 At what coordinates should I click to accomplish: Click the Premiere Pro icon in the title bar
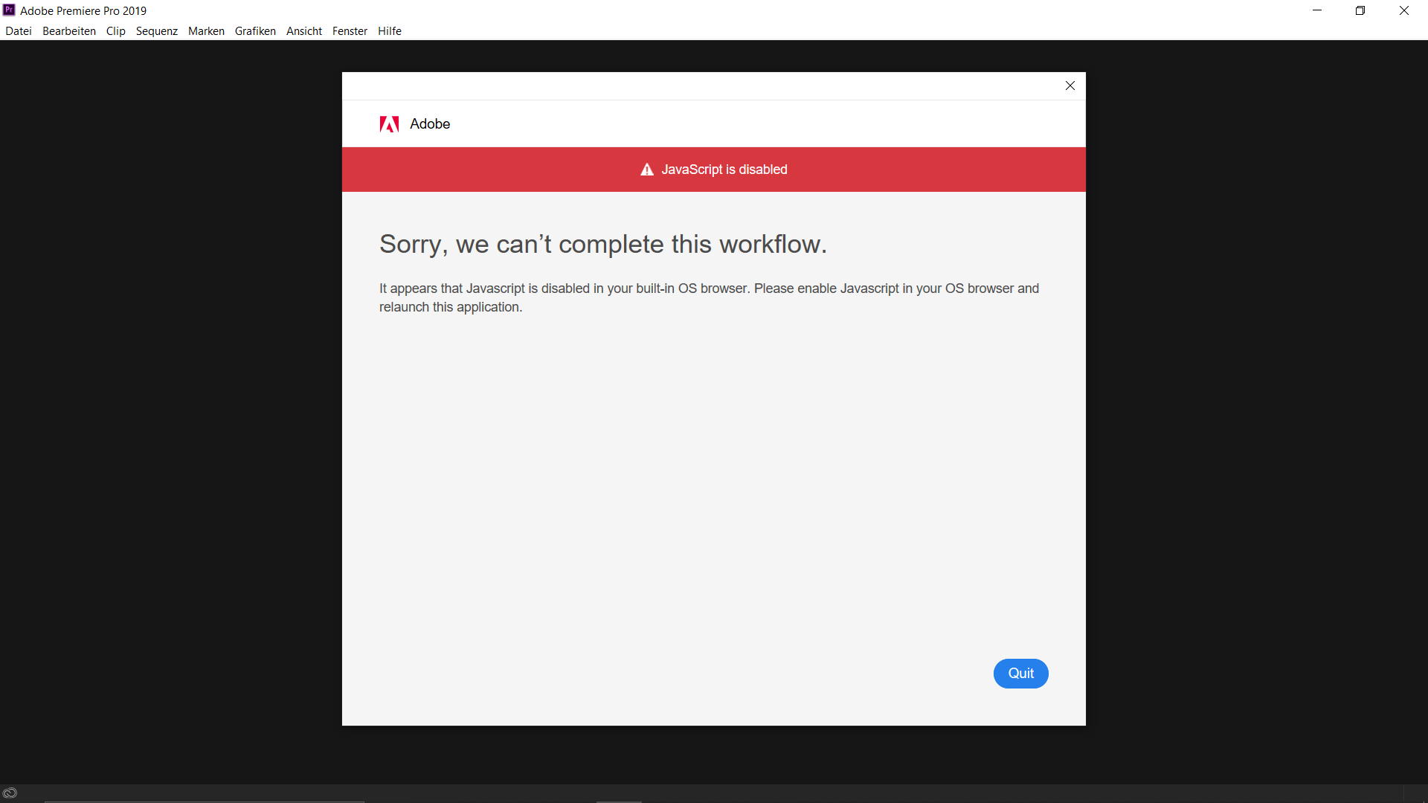[x=8, y=10]
